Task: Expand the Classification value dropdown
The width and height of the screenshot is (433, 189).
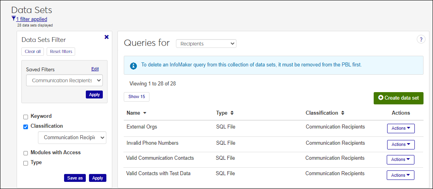Action: coord(72,138)
